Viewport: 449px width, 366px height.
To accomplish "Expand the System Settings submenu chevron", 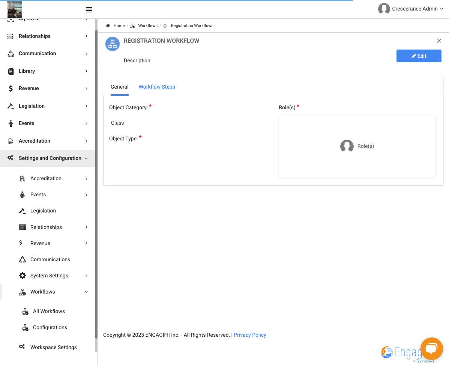I will tap(87, 276).
